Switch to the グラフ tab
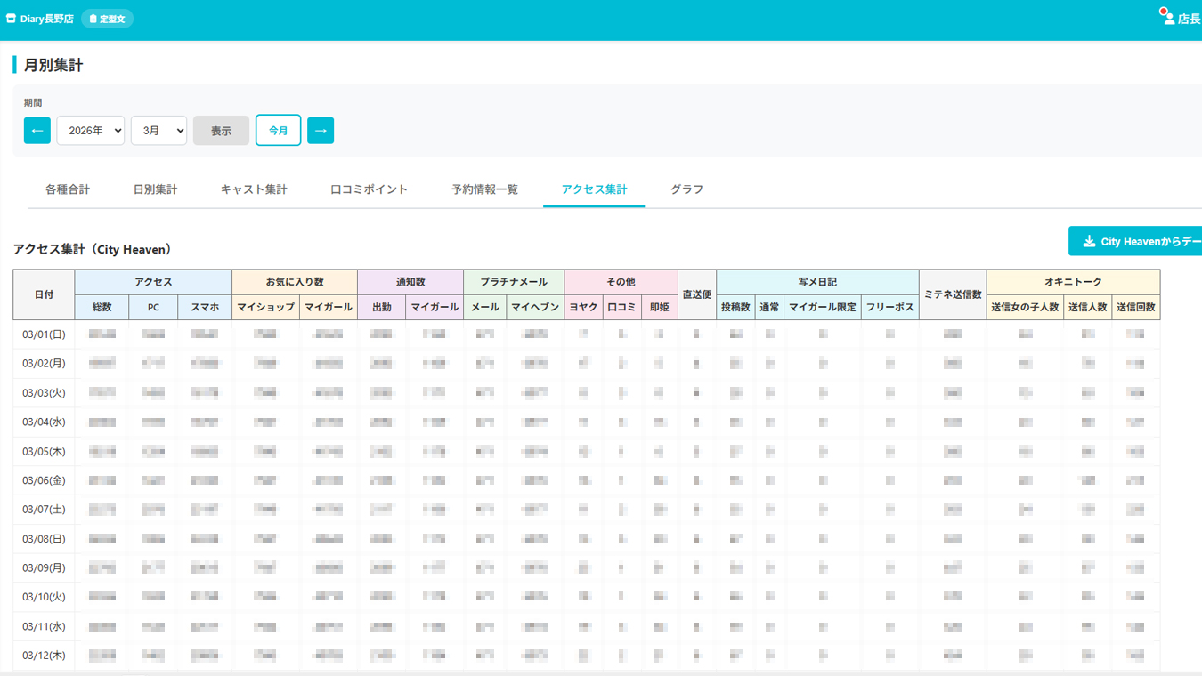This screenshot has height=676, width=1202. coord(686,189)
